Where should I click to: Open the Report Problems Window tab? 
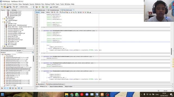(x=56, y=86)
